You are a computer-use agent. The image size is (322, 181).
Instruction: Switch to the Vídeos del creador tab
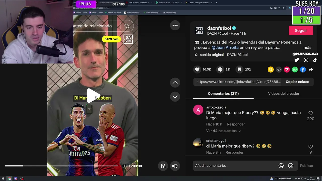point(284,94)
